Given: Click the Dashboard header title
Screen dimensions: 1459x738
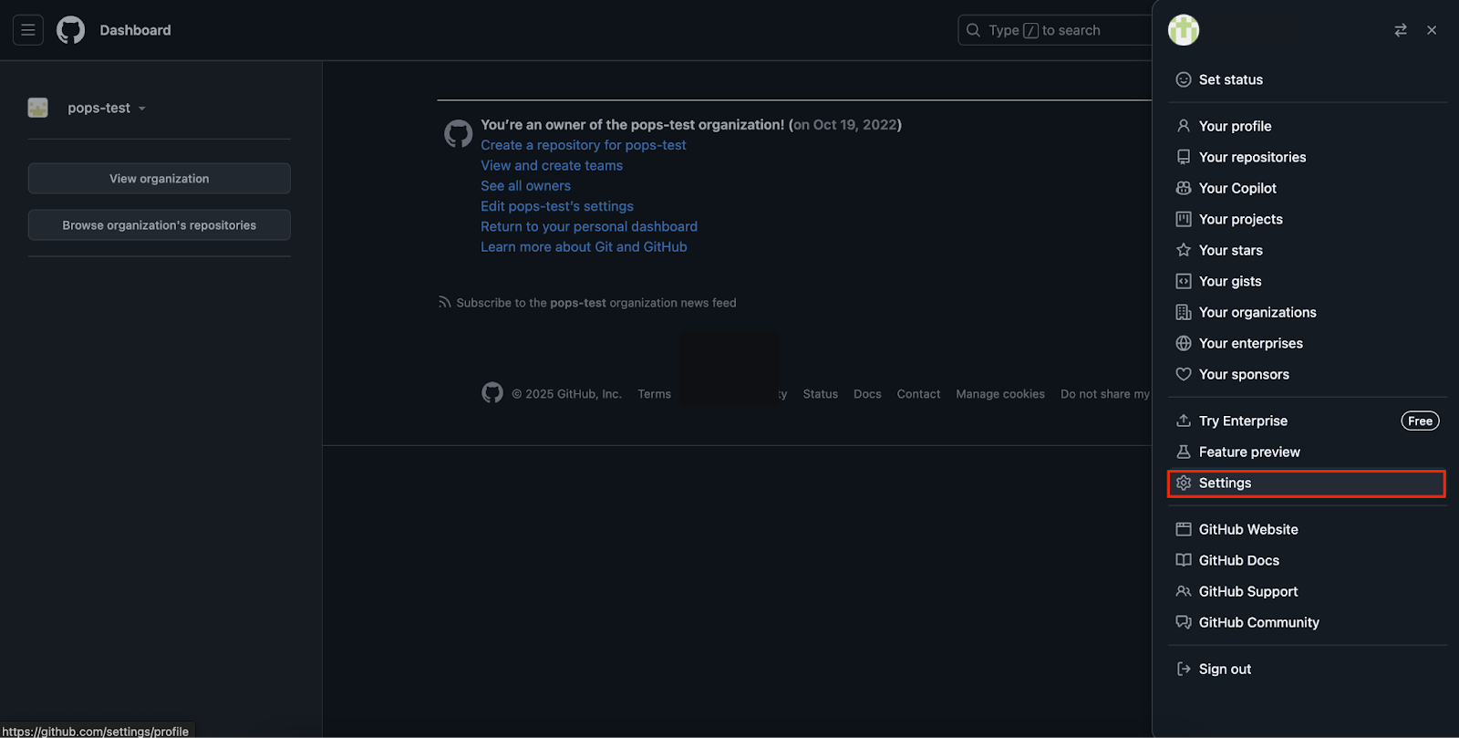Looking at the screenshot, I should pos(135,30).
